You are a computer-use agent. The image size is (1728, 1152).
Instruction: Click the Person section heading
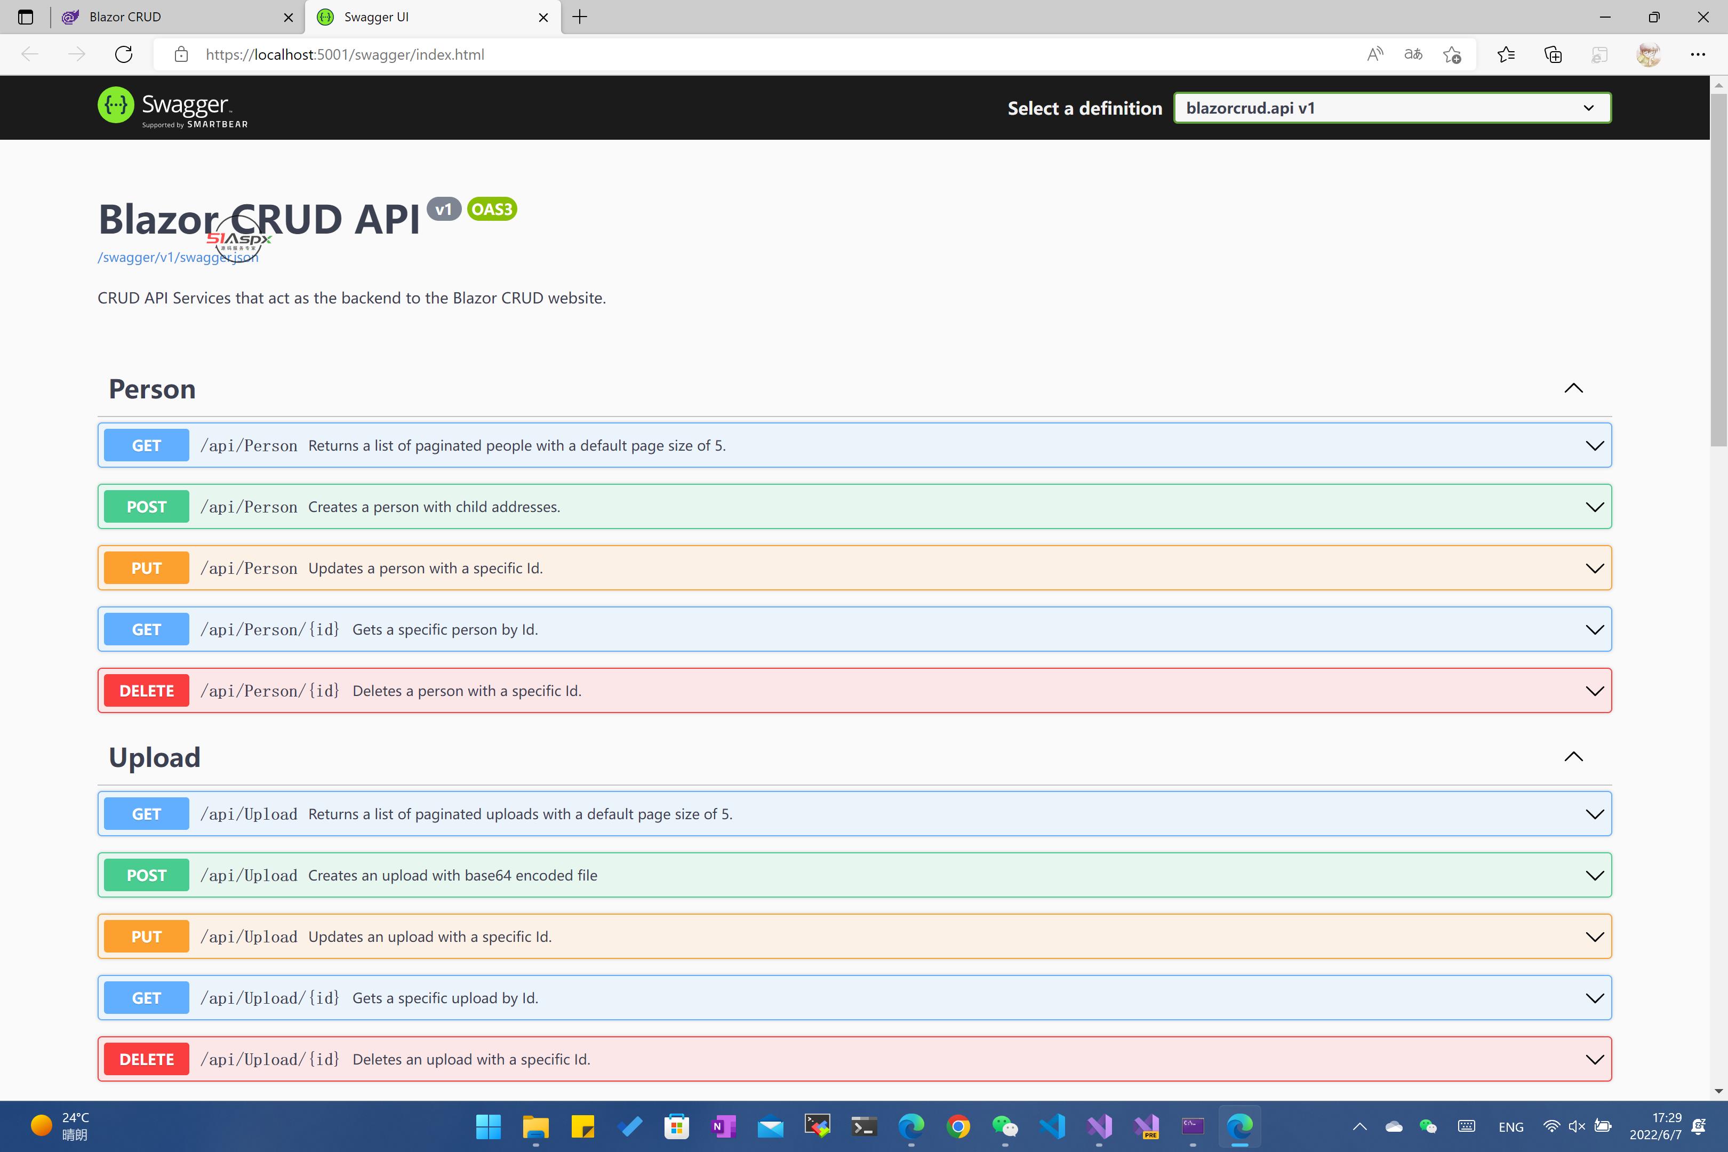point(152,389)
